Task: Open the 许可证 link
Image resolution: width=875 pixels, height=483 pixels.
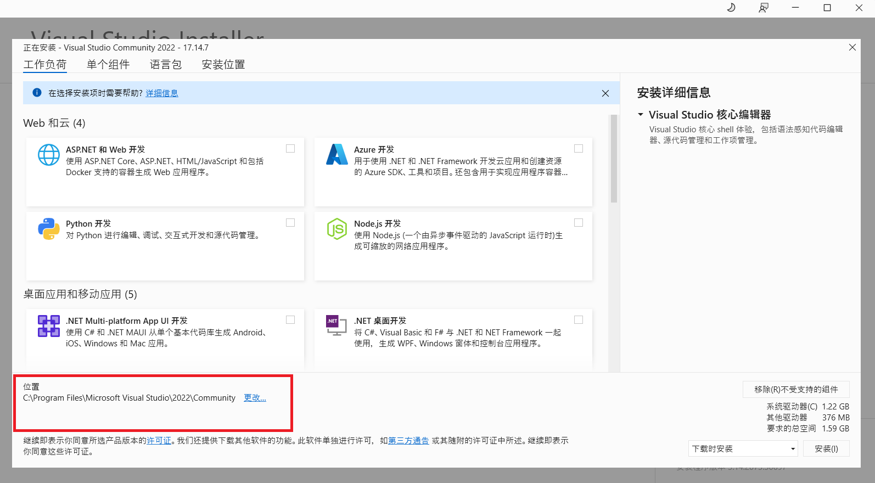Action: pos(159,441)
